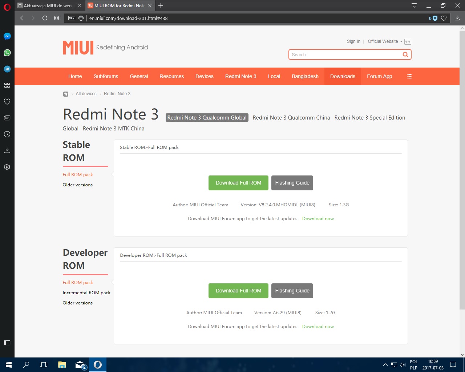Reload the current page

pos(45,18)
